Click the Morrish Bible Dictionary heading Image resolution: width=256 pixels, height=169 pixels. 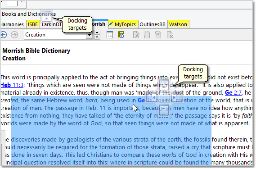[x=36, y=51]
